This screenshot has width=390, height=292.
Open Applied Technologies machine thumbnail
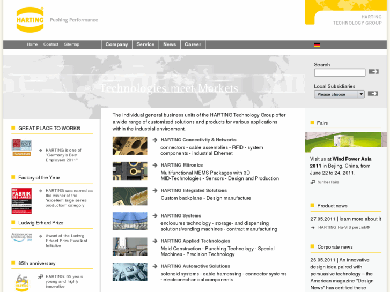point(130,247)
